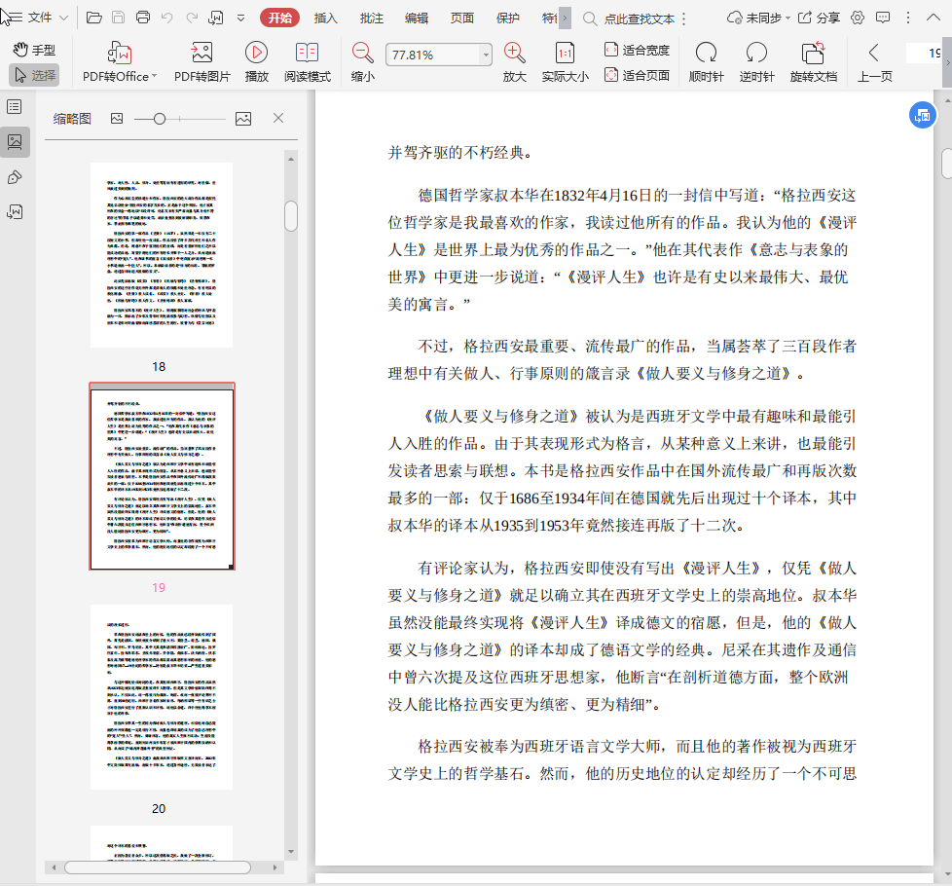Screen dimensions: 952x886
Task: Rotate page 顺时针 clockwise
Action: tap(706, 61)
